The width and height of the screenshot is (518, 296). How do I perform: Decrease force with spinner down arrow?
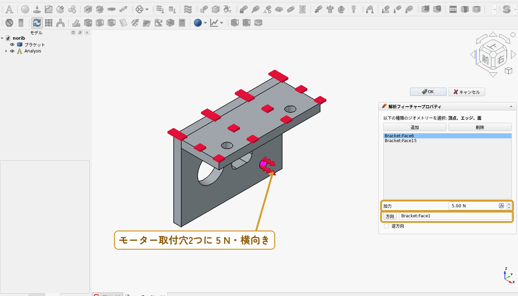(509, 208)
